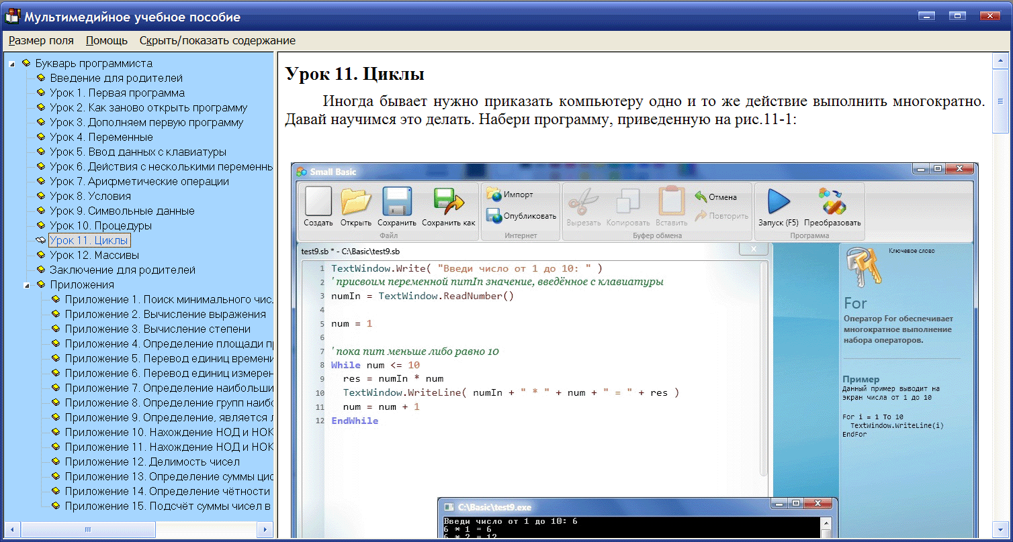Click the horizontal scrollbar below the tree
The height and width of the screenshot is (542, 1013).
87,529
